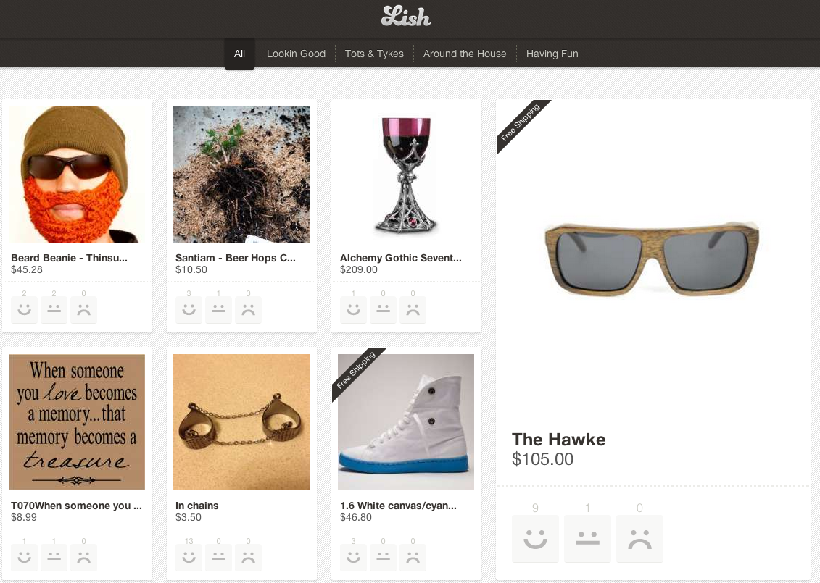Open The Hawke product title link
This screenshot has height=583, width=820.
(558, 440)
